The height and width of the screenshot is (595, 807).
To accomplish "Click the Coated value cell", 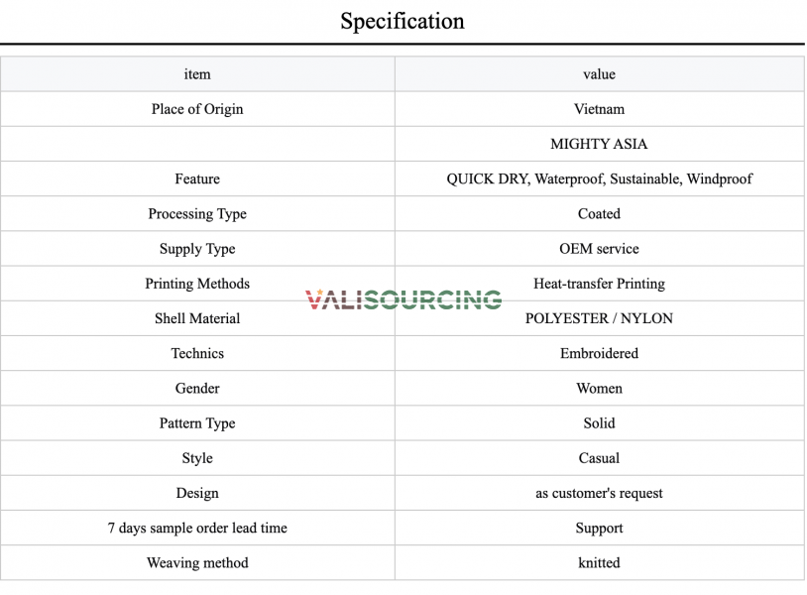I will pyautogui.click(x=599, y=213).
